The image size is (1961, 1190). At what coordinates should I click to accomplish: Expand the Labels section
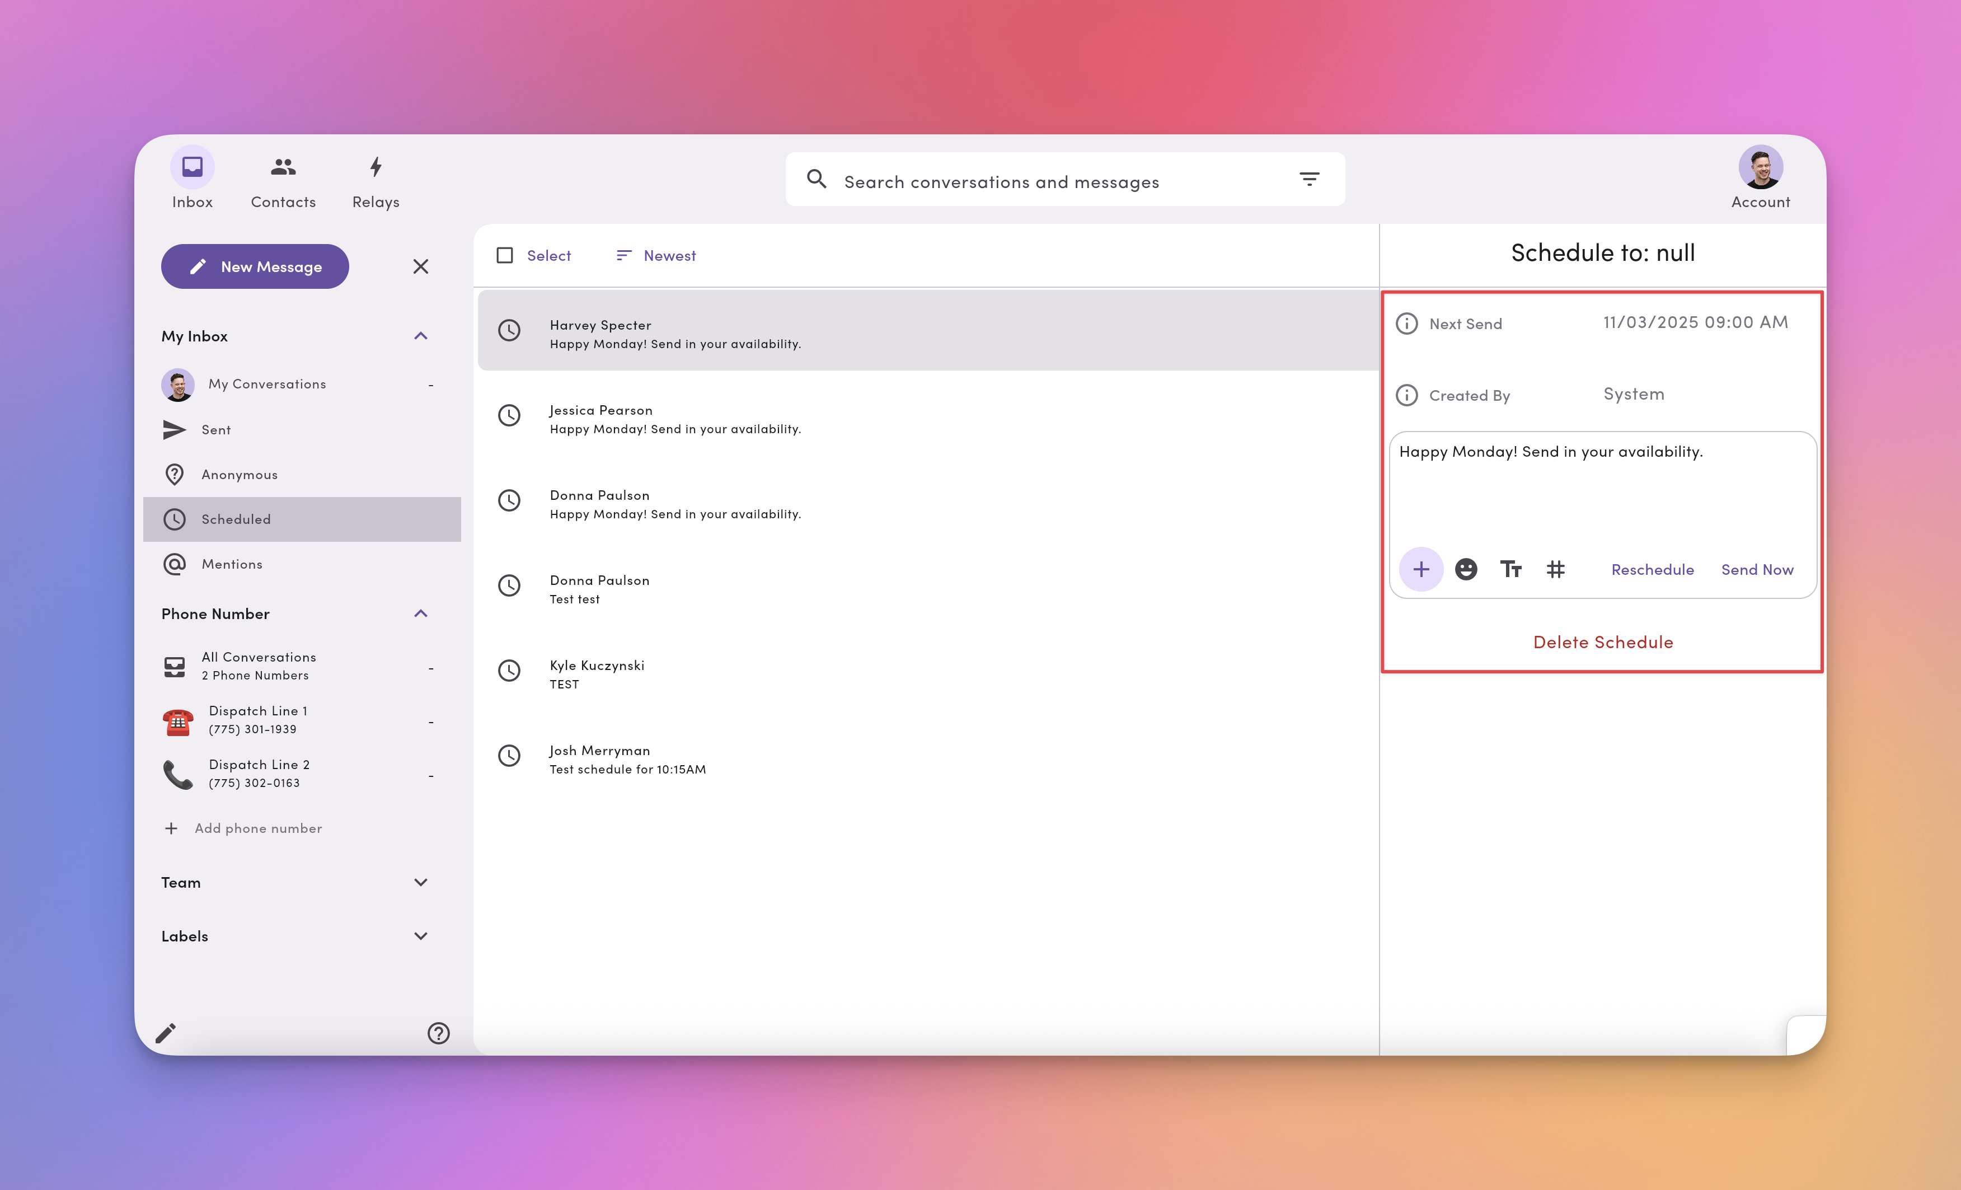(x=421, y=936)
